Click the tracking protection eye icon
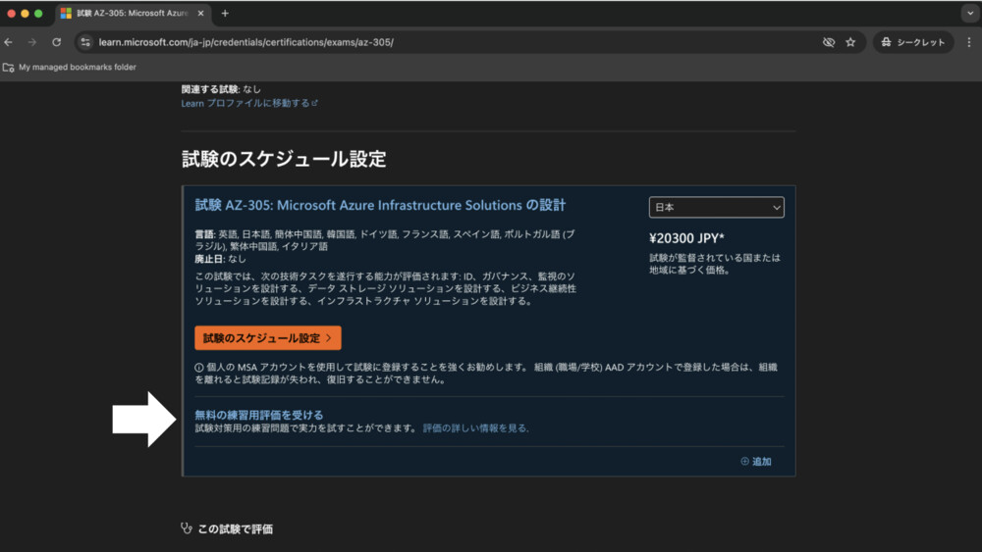The width and height of the screenshot is (982, 552). 828,42
